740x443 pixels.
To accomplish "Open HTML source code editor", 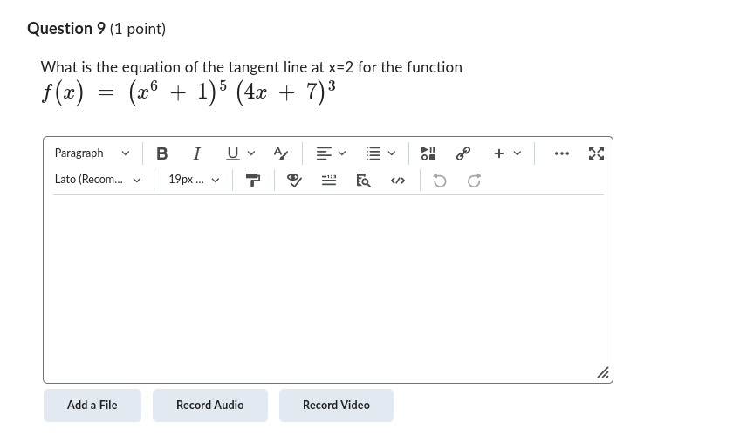I will pos(398,181).
